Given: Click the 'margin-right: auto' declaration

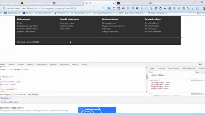Looking at the screenshot, I should [160, 87].
